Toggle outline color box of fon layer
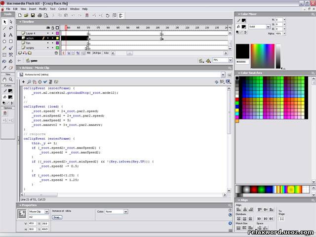This screenshot has height=237, width=316. coord(57,42)
